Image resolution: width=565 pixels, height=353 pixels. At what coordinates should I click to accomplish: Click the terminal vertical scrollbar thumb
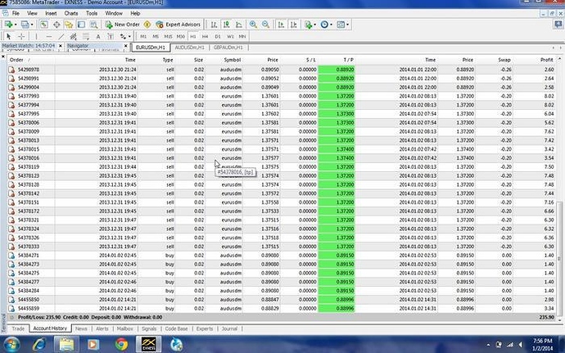tap(559, 257)
